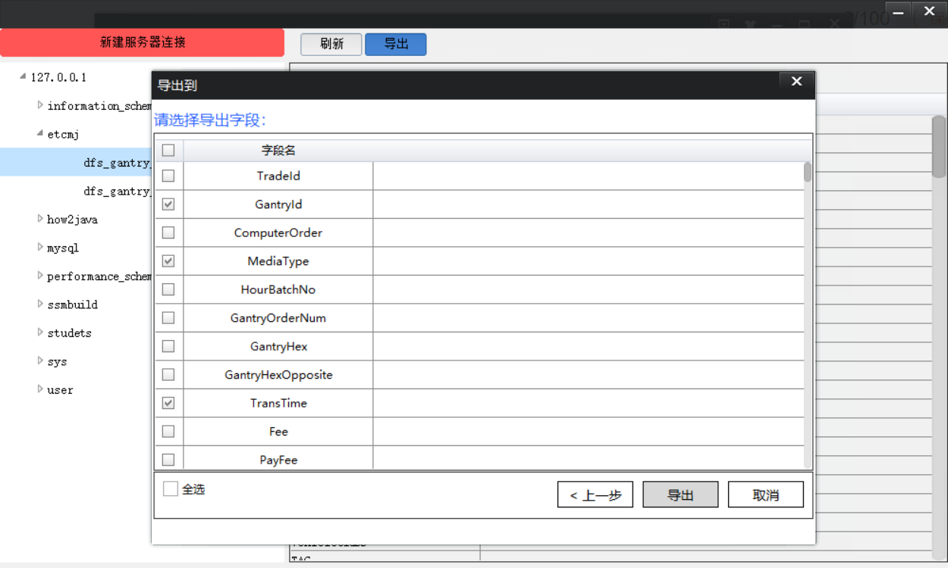Cancel the dialog with 取消
The height and width of the screenshot is (568, 948).
tap(766, 495)
